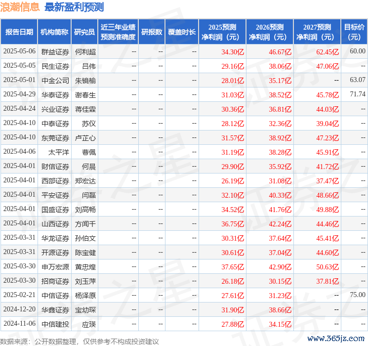Select the 华泰证券 institution cell
The width and height of the screenshot is (368, 346).
coord(55,95)
